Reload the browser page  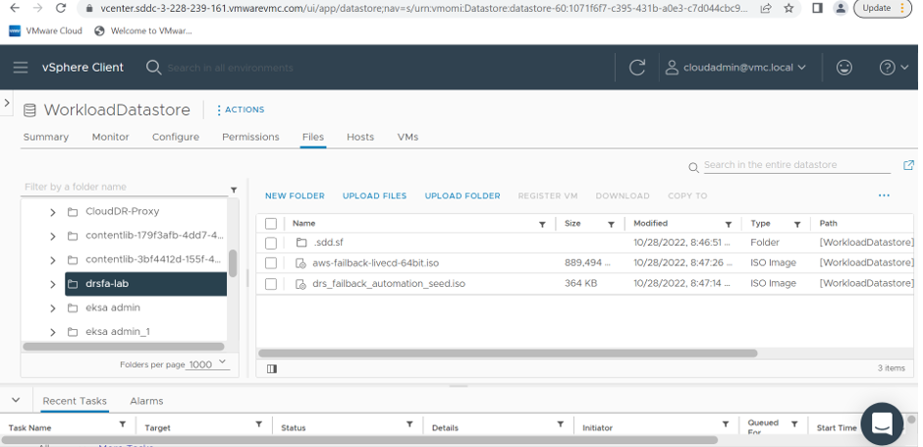coord(61,8)
